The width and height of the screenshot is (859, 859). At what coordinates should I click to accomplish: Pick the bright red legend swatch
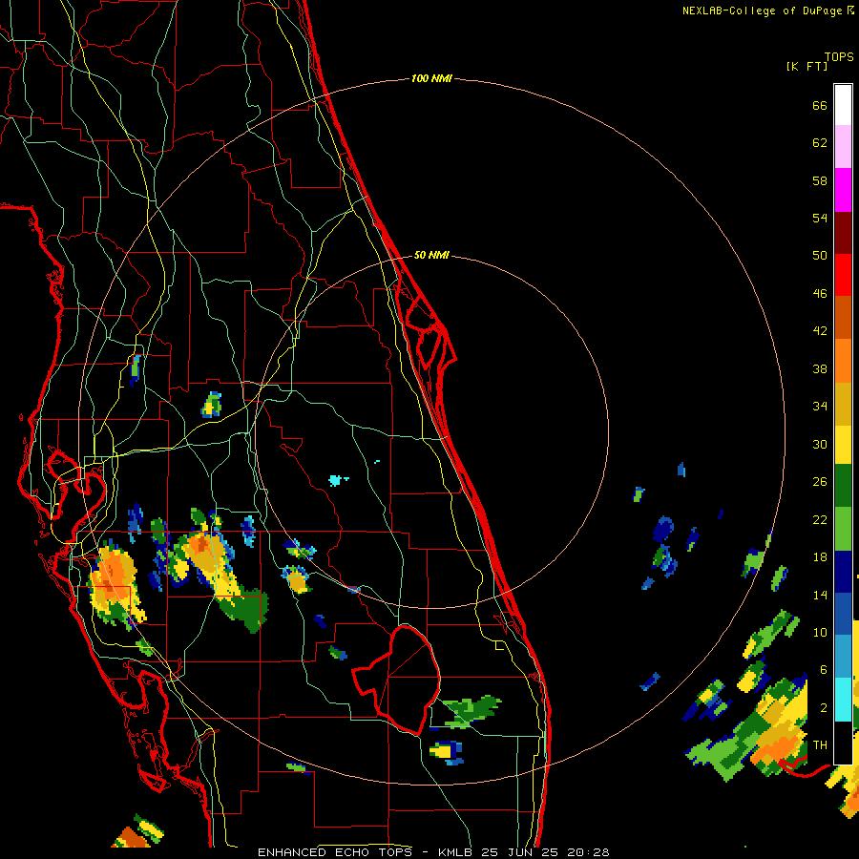[843, 275]
